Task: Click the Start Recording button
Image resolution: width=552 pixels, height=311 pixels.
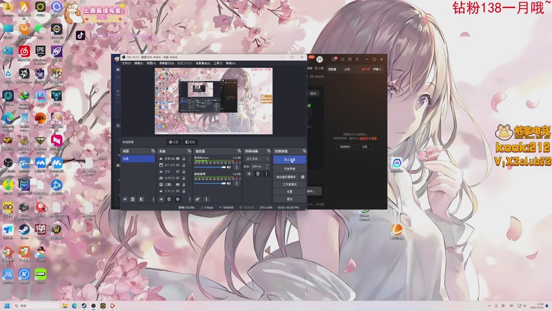Action: (x=289, y=169)
